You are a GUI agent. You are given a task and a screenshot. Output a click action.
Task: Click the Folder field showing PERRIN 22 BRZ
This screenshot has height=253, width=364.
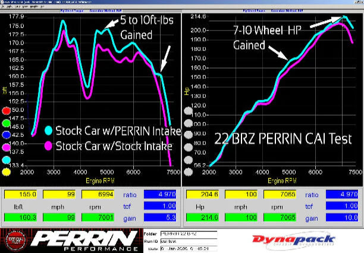(x=189, y=234)
